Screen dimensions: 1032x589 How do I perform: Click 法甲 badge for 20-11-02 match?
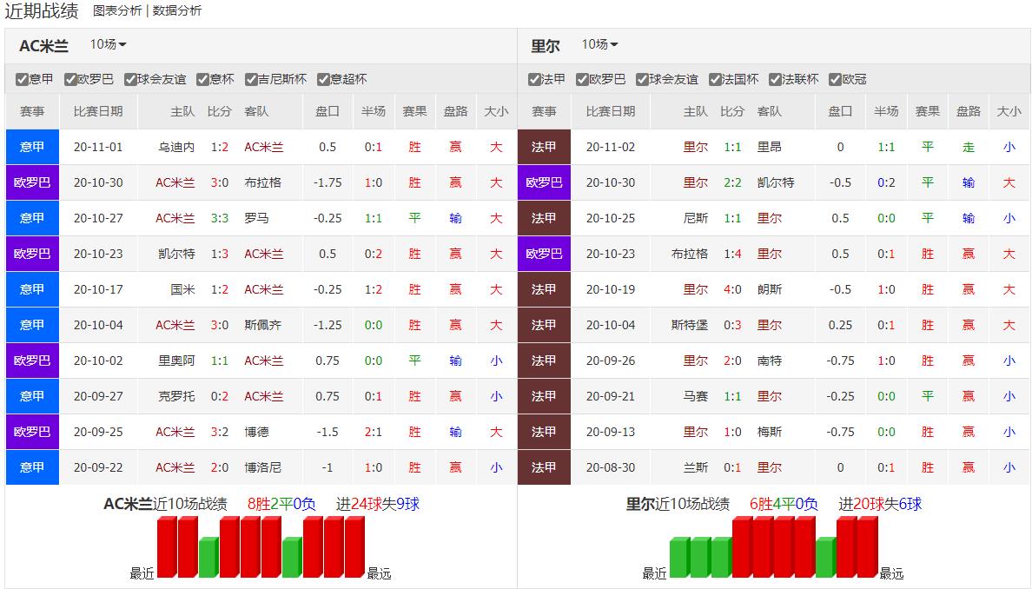(x=544, y=147)
